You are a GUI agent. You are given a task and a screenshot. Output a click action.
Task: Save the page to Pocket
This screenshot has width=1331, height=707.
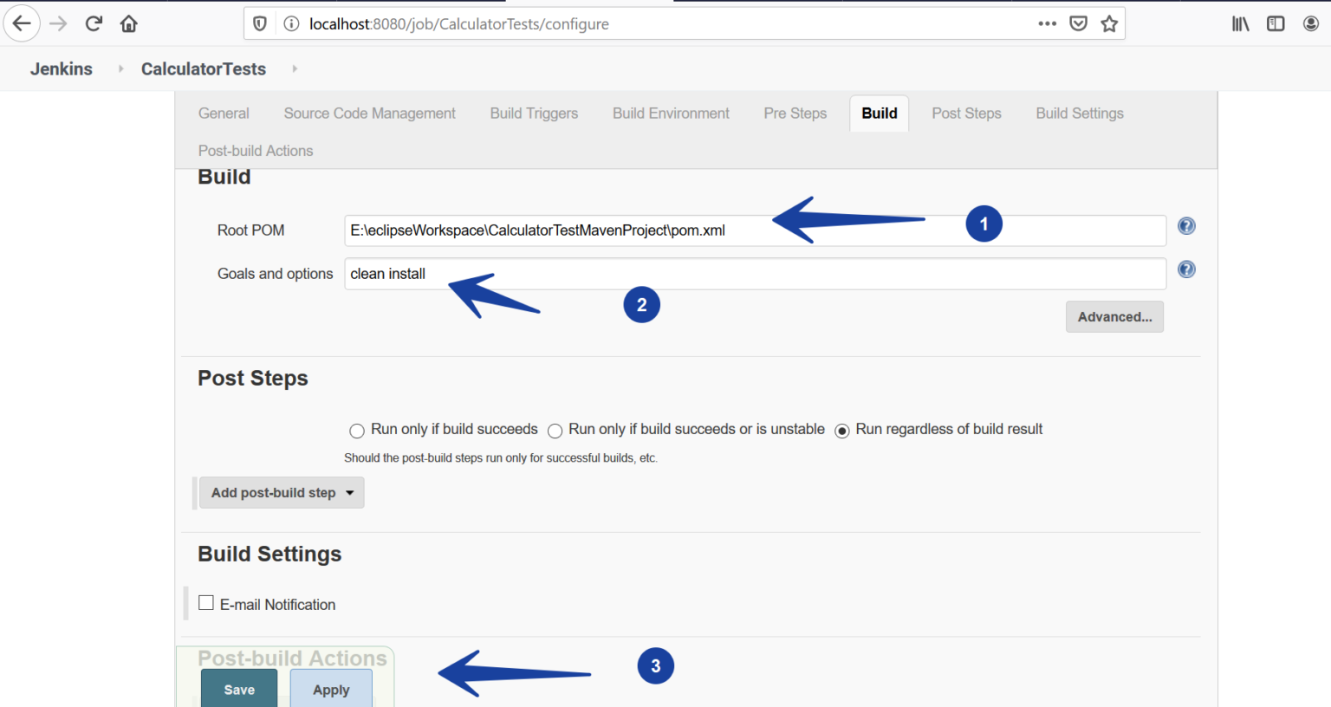(x=1078, y=23)
